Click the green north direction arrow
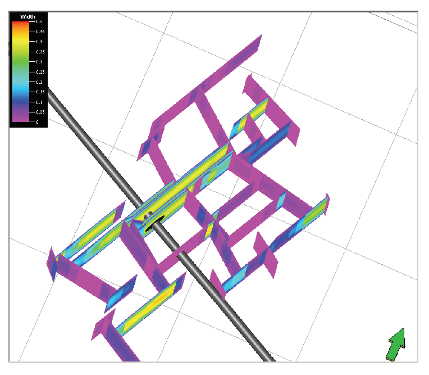This screenshot has height=375, width=429. 397,344
